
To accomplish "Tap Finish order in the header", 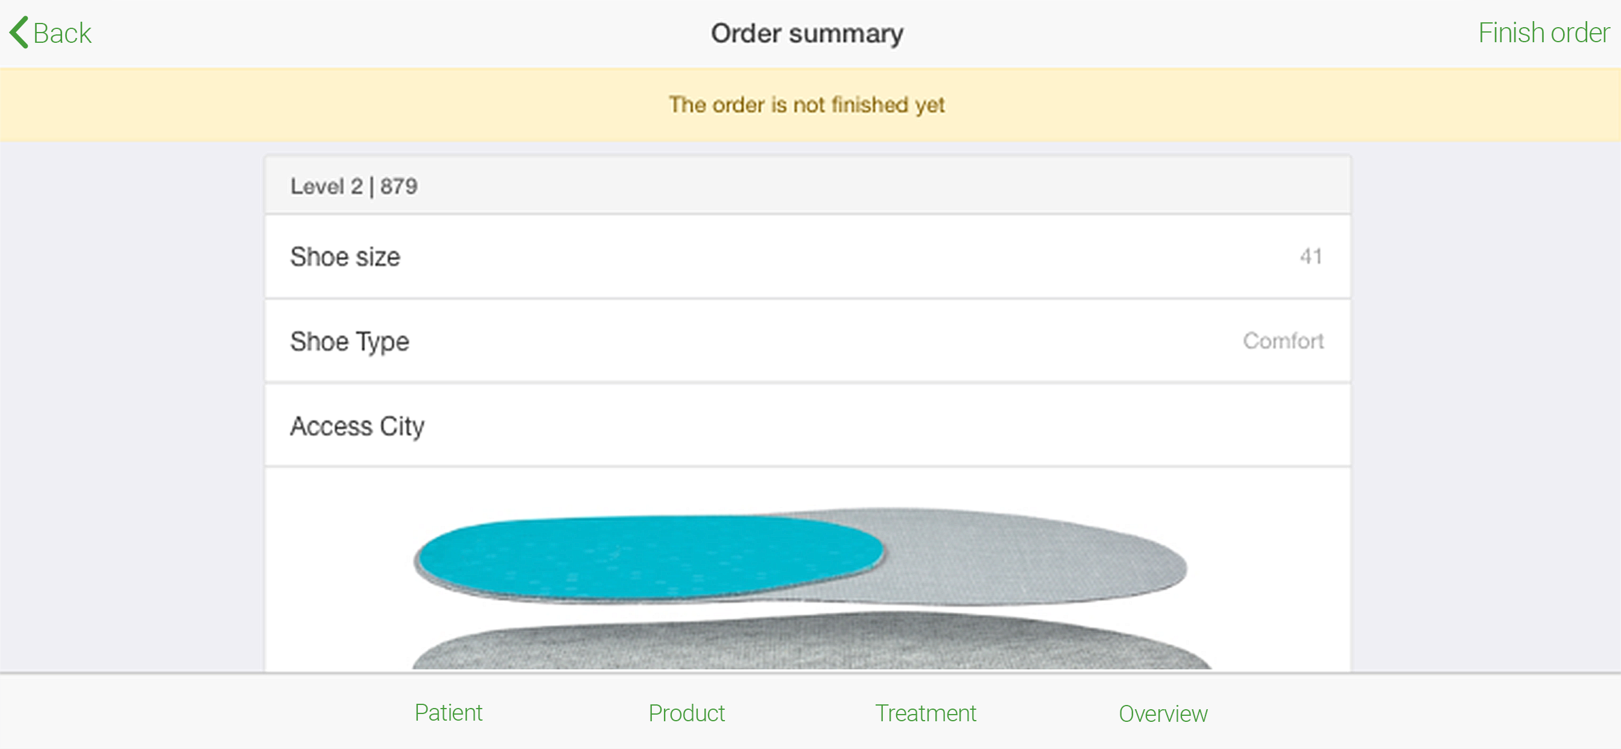I will pyautogui.click(x=1544, y=33).
